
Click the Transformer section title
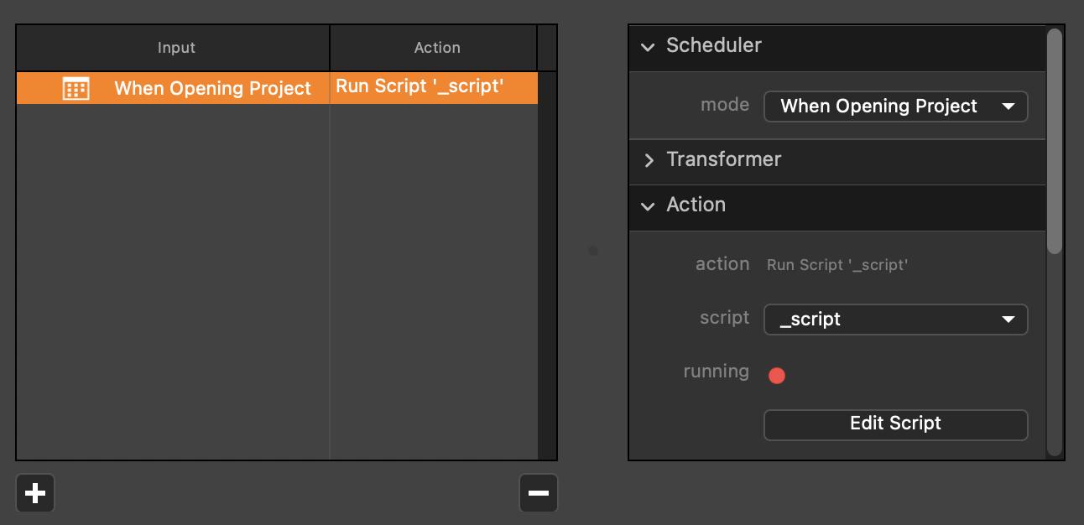(723, 159)
